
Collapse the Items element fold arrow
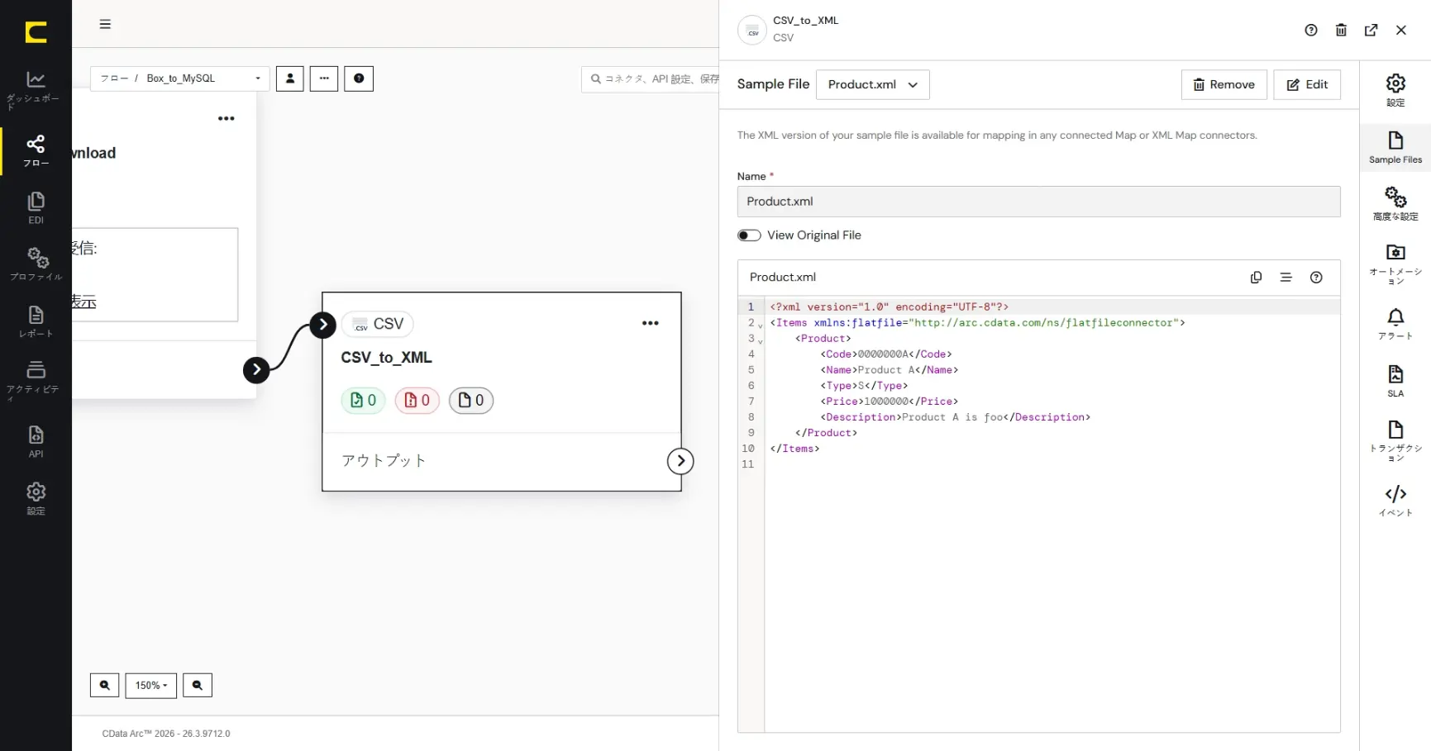(x=761, y=325)
